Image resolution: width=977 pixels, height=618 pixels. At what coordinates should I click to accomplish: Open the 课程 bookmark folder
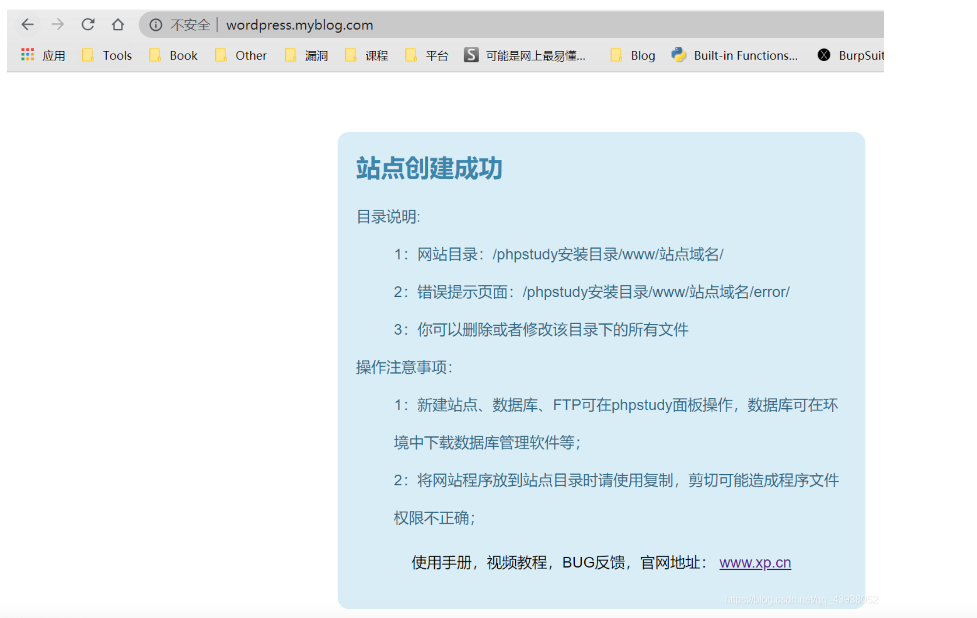[367, 55]
